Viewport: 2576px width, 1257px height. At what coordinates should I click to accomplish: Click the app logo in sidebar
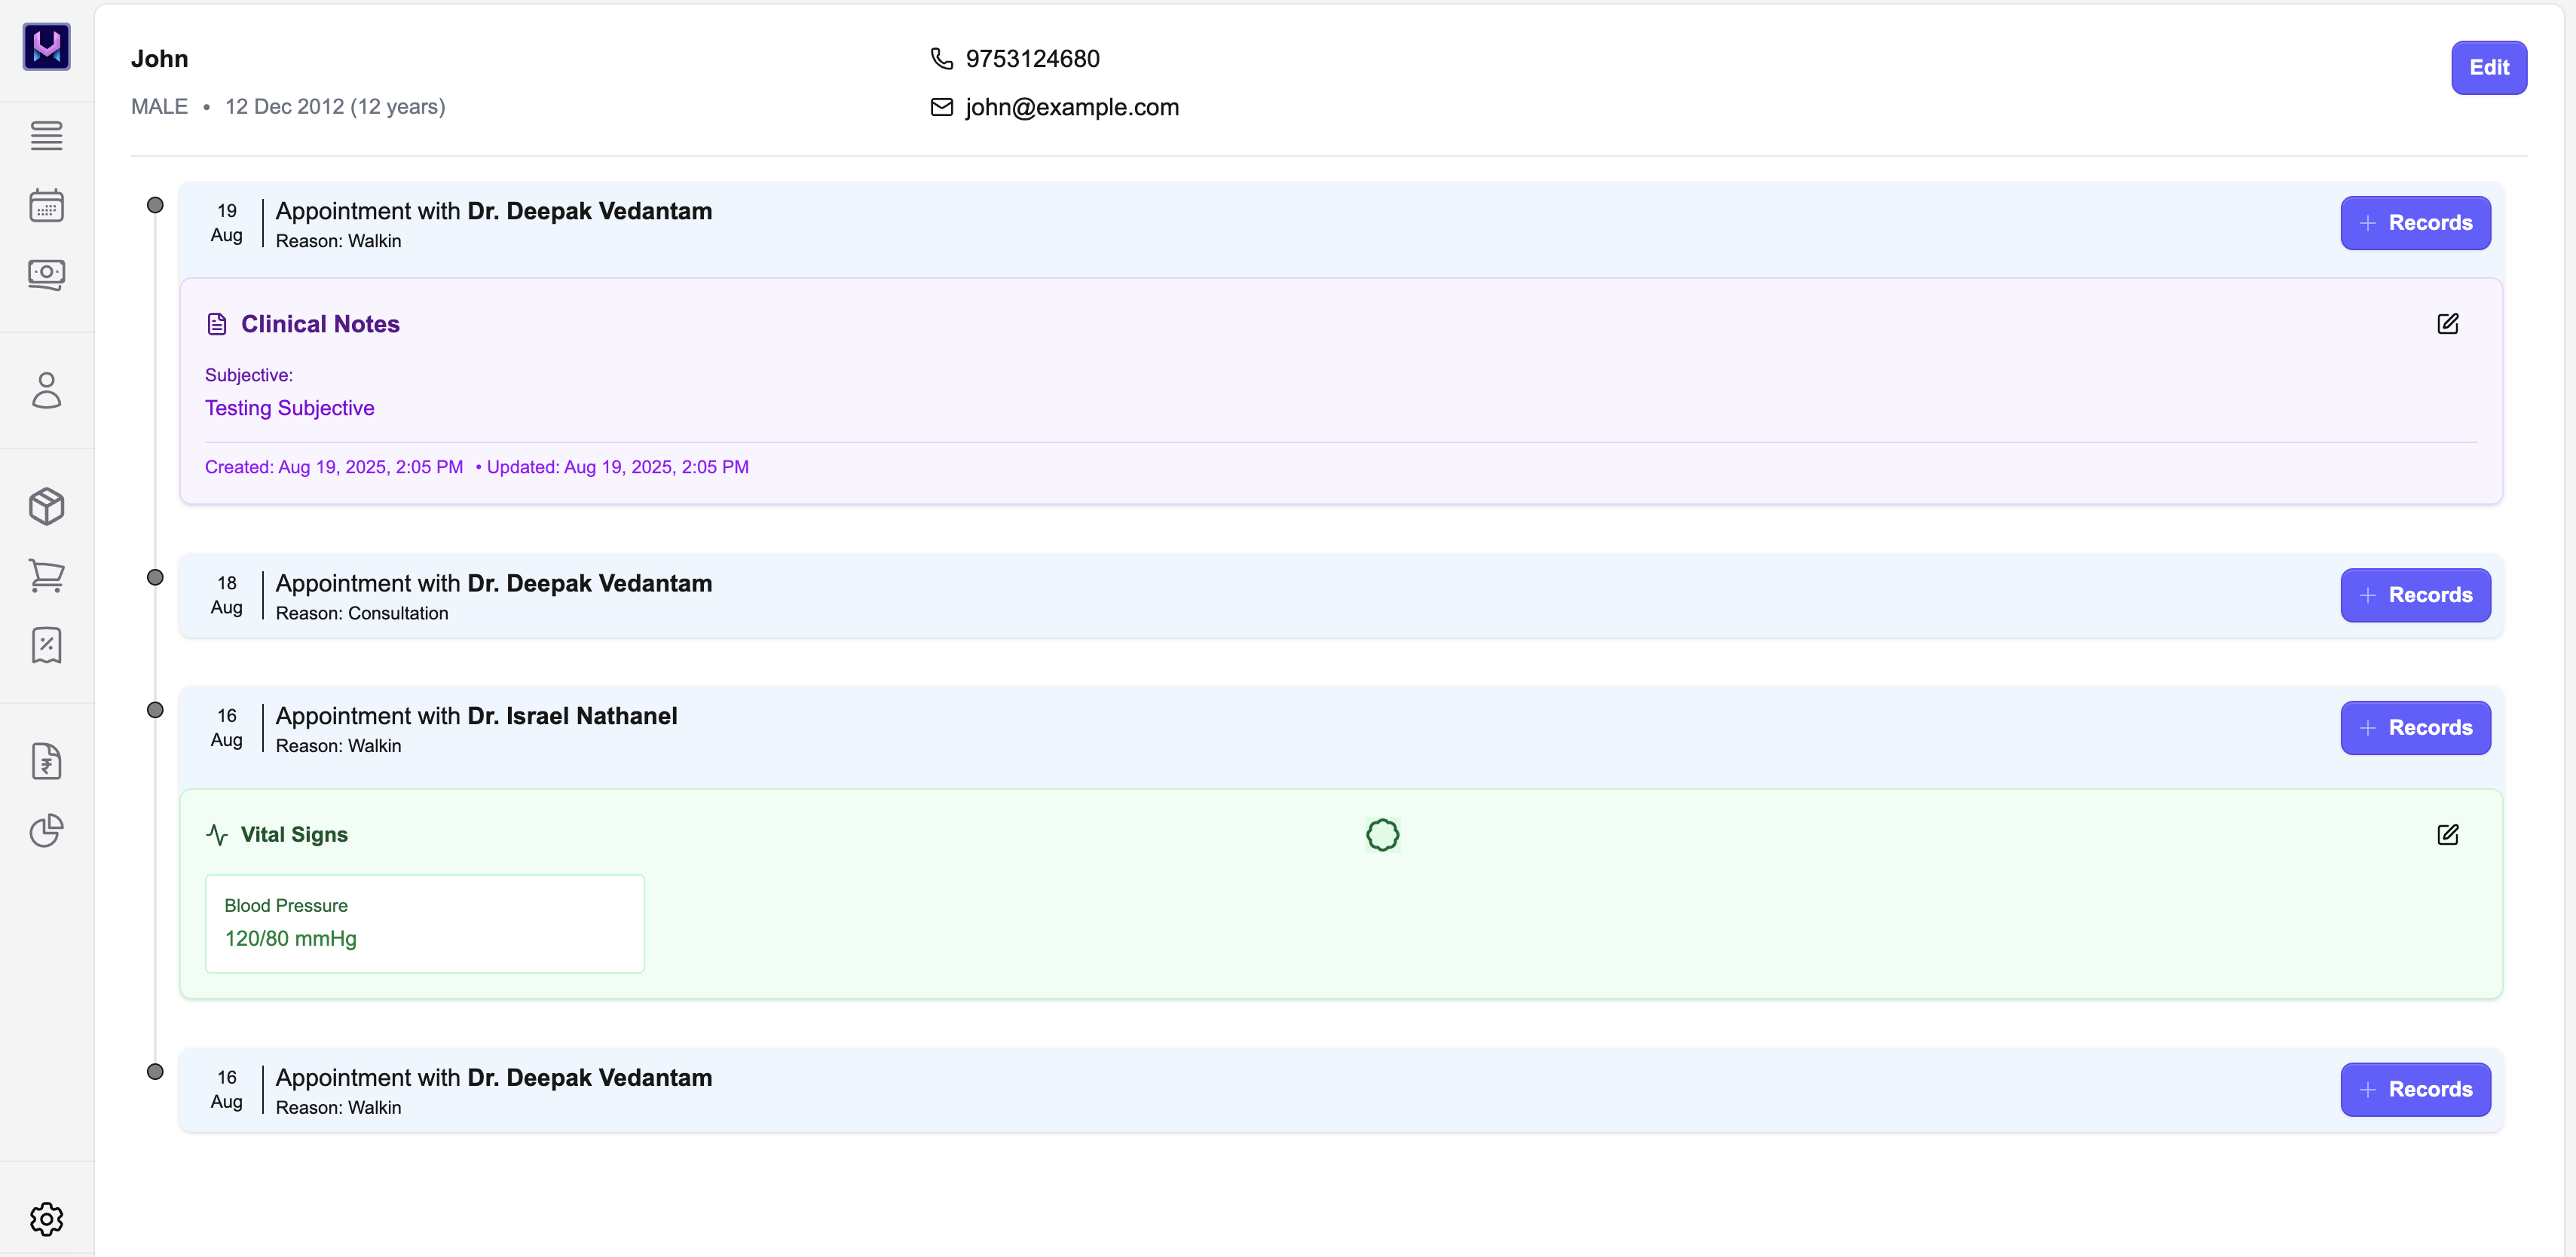coord(46,47)
